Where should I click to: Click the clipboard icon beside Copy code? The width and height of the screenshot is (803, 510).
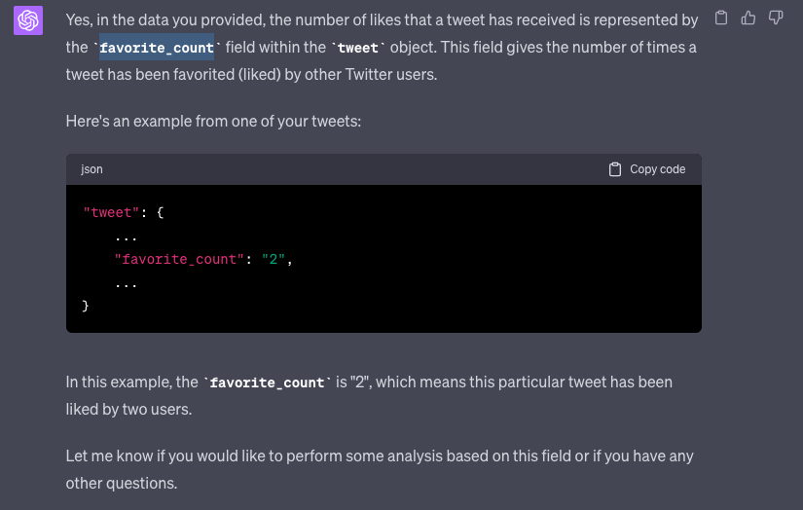pos(615,169)
